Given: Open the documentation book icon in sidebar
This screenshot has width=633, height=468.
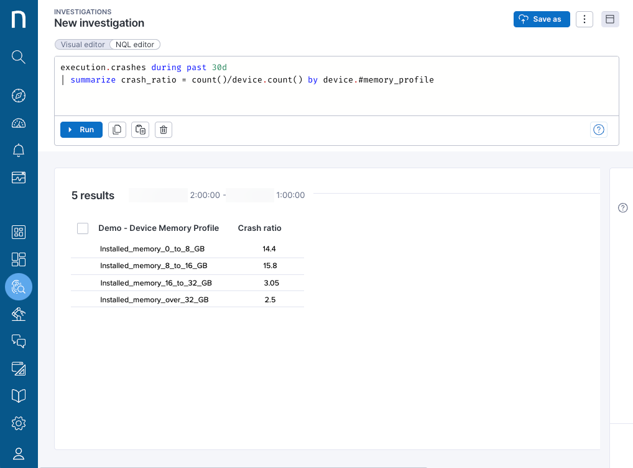Looking at the screenshot, I should (x=19, y=395).
